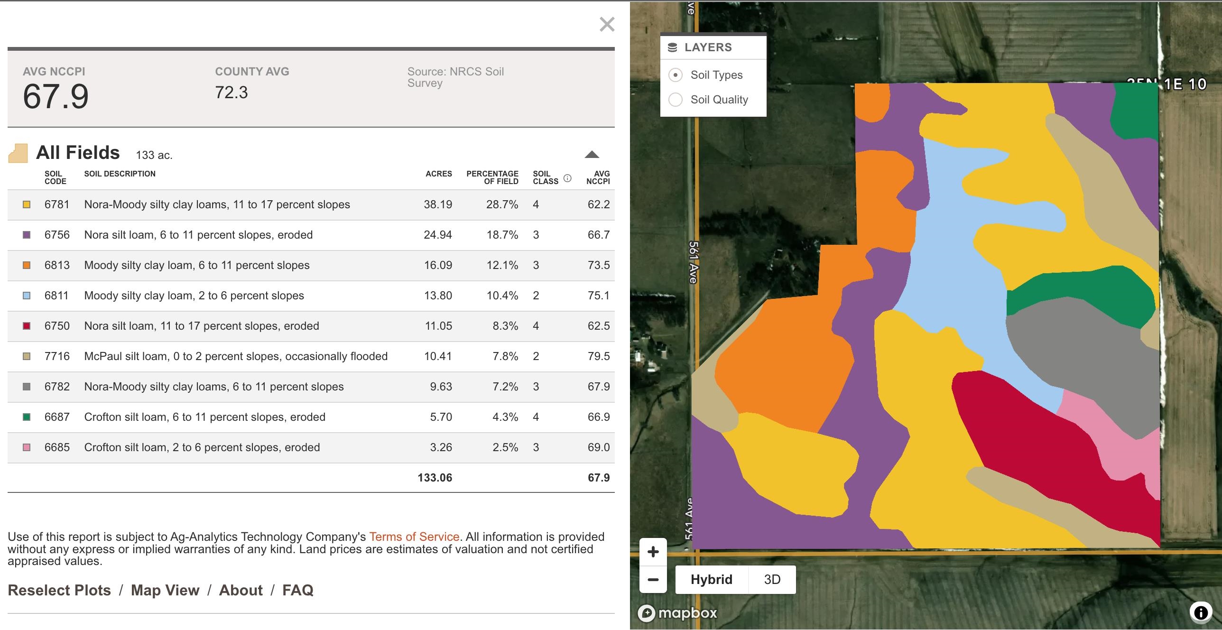Open the map attribution info icon

1200,612
